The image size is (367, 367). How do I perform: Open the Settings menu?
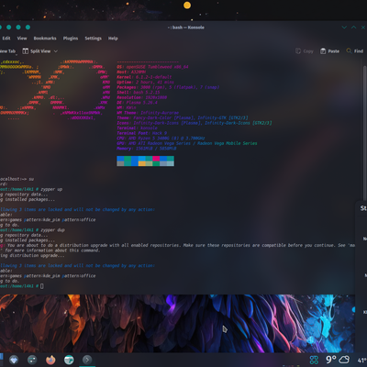[93, 39]
